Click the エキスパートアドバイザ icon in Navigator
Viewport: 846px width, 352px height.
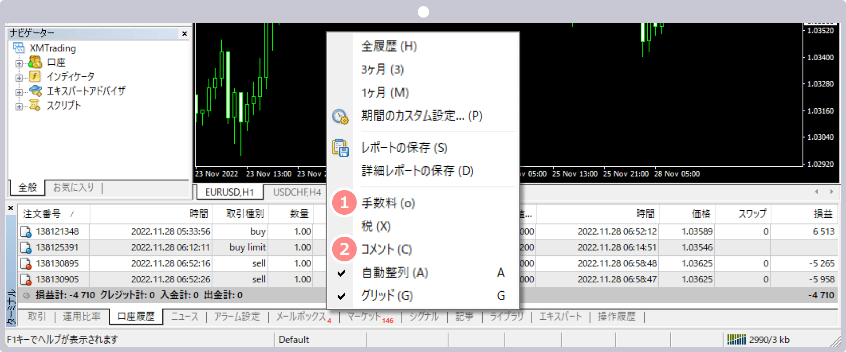(x=35, y=90)
